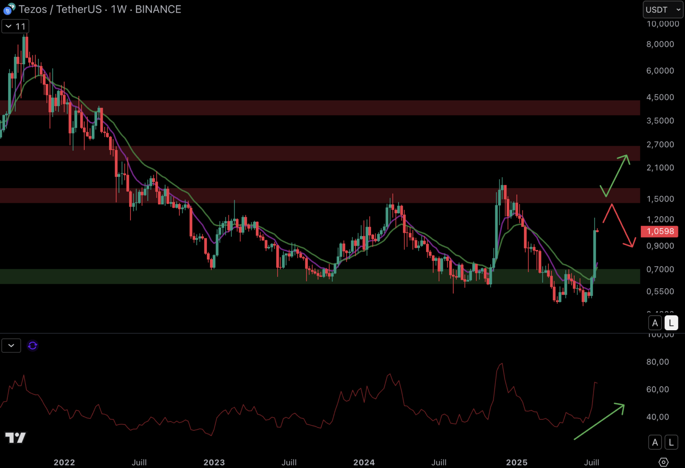Open the USDT currency dropdown

(x=663, y=10)
